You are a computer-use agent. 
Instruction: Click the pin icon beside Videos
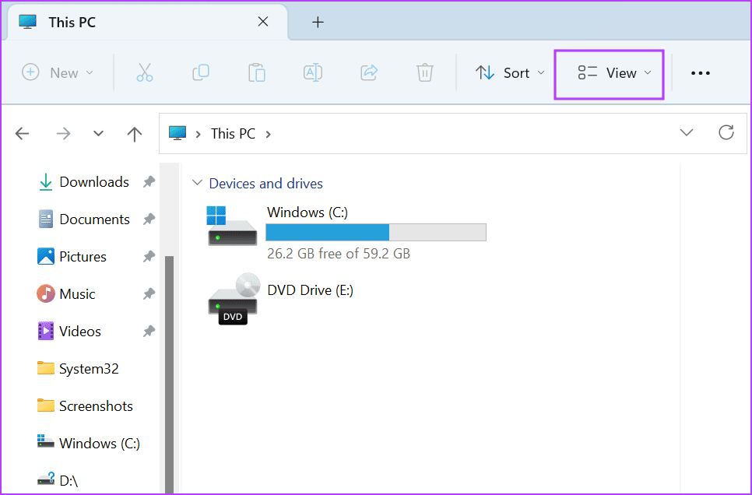click(149, 331)
